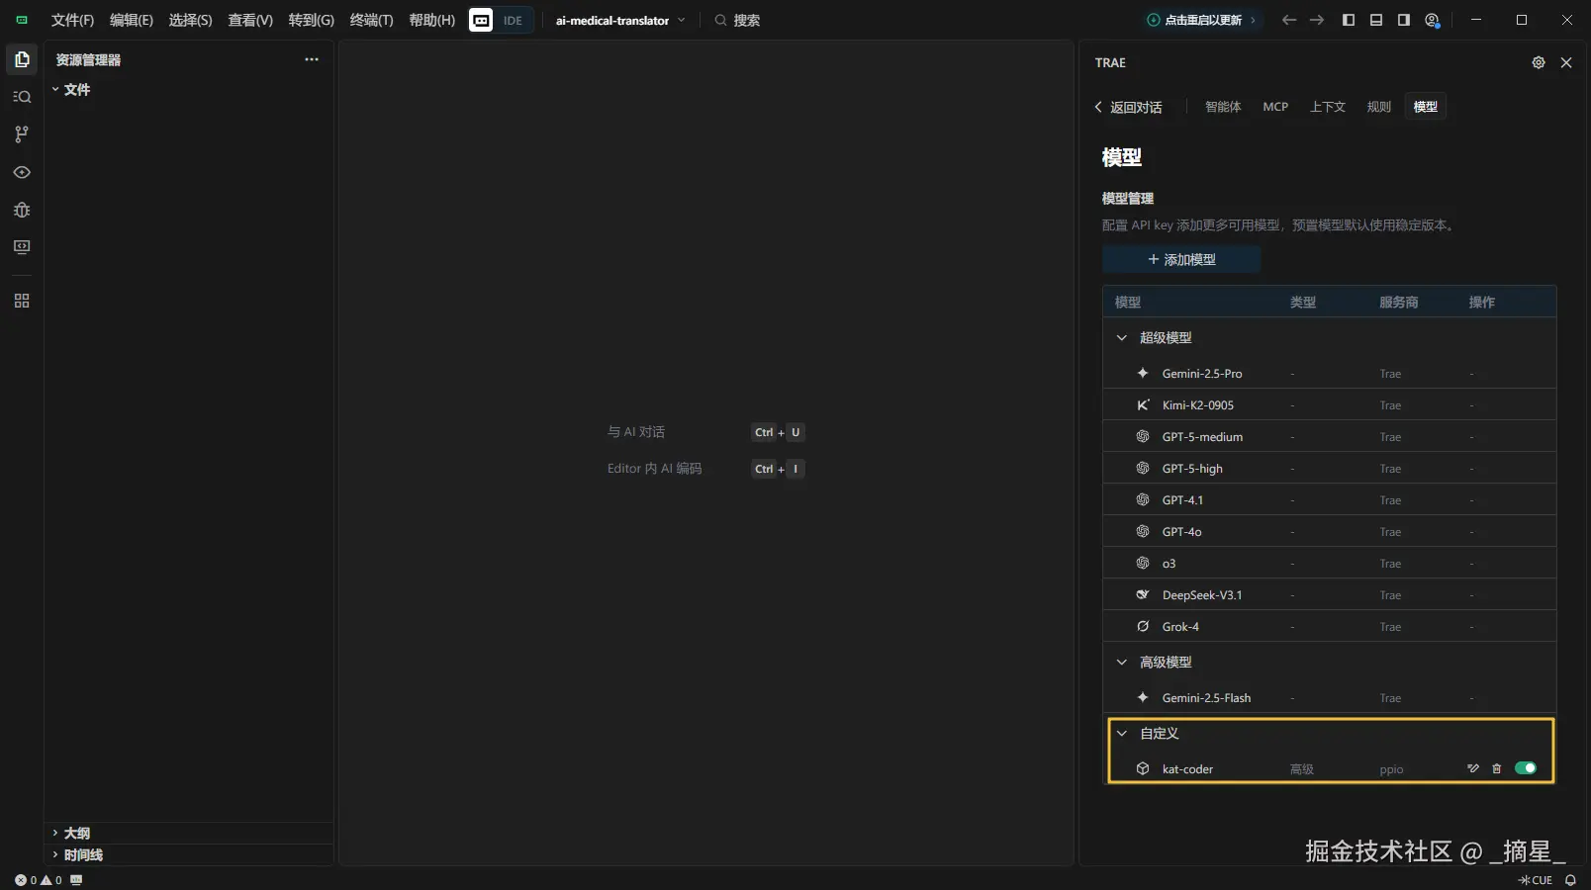Image resolution: width=1591 pixels, height=890 pixels.
Task: Switch to the 智能体 tab
Action: (1223, 107)
